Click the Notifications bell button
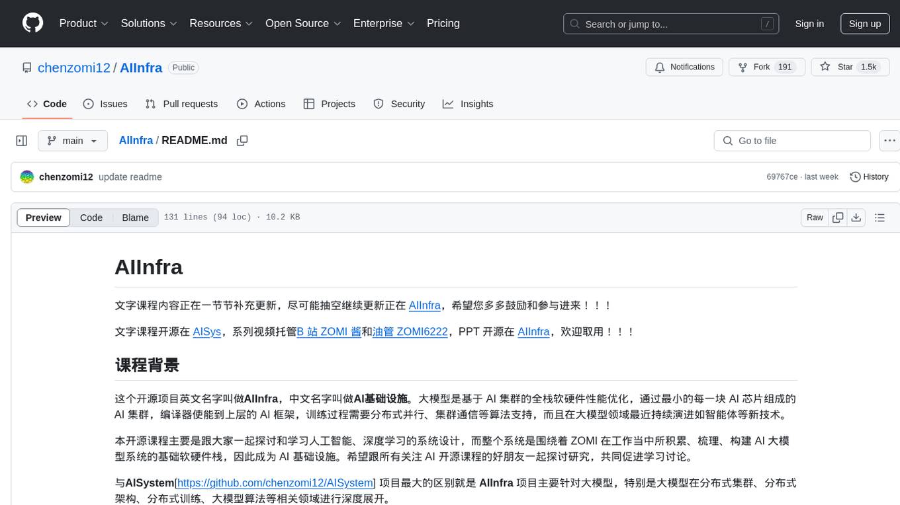 tap(684, 67)
